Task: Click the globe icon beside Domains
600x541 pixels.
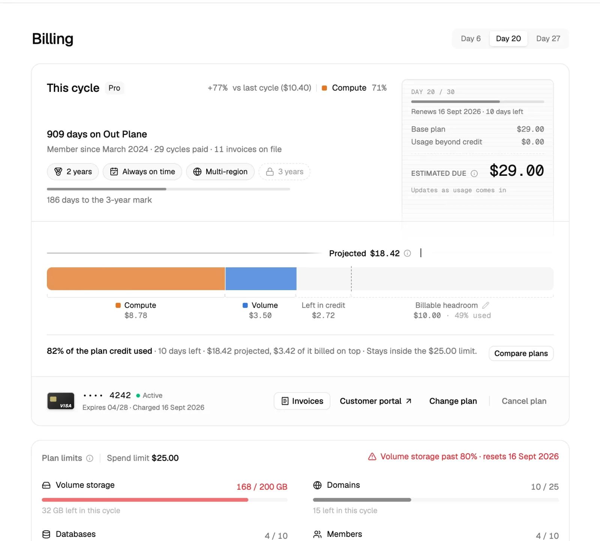Action: [x=317, y=485]
